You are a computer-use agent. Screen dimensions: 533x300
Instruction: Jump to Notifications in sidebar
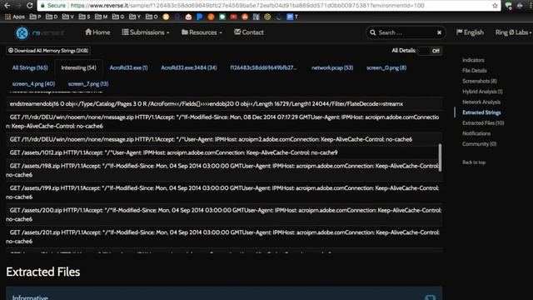(476, 133)
